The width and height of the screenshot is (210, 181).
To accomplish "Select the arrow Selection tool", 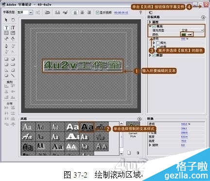I will [x=6, y=20].
